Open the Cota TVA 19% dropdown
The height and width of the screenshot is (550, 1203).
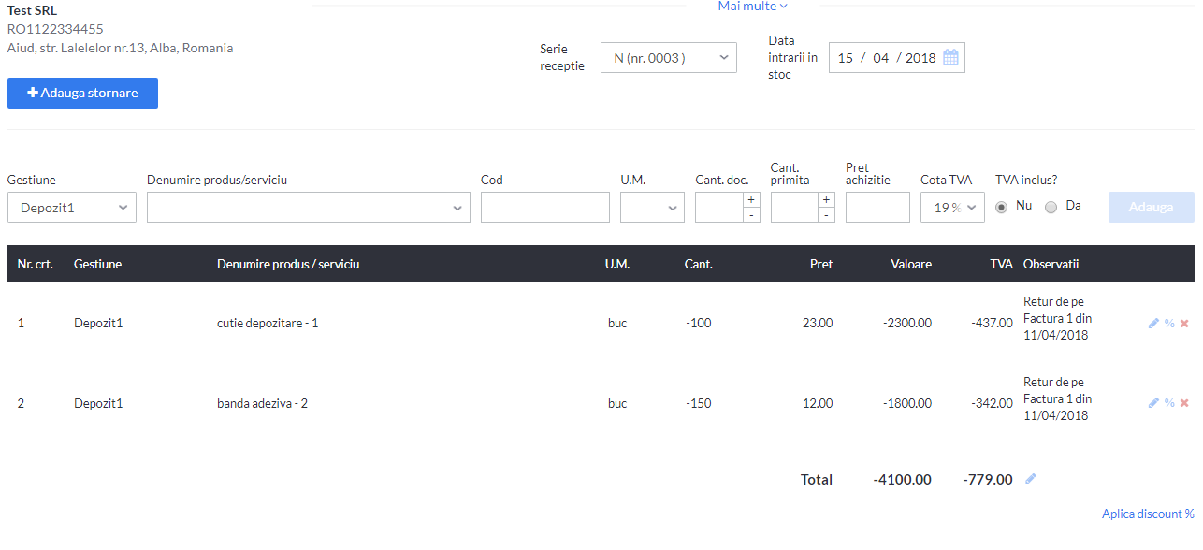click(x=952, y=208)
